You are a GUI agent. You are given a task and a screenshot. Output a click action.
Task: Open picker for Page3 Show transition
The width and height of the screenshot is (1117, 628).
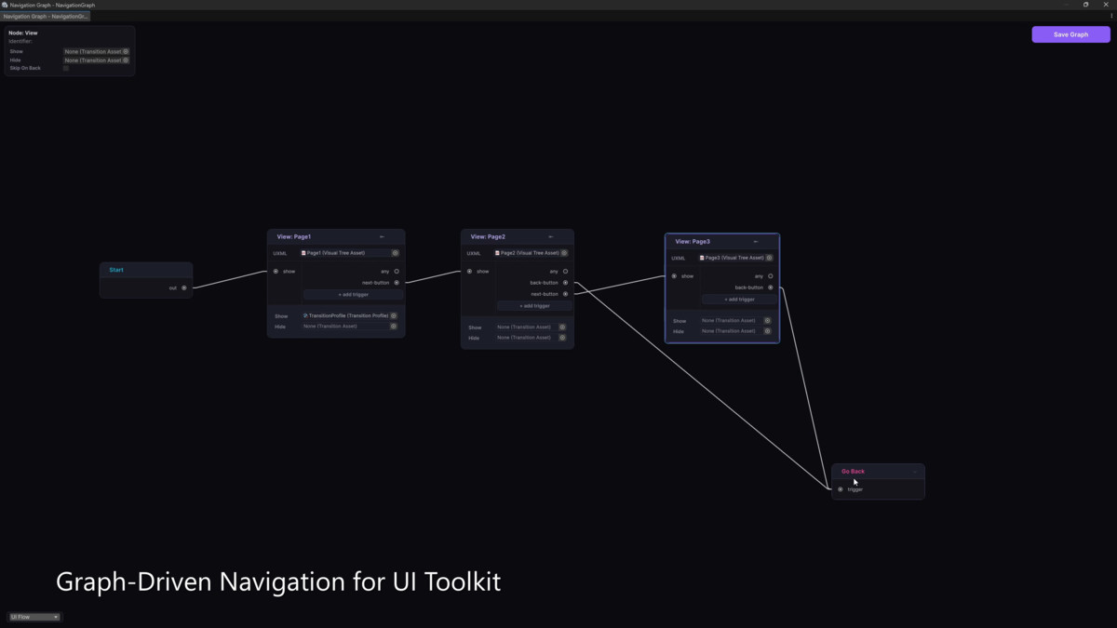coord(767,321)
